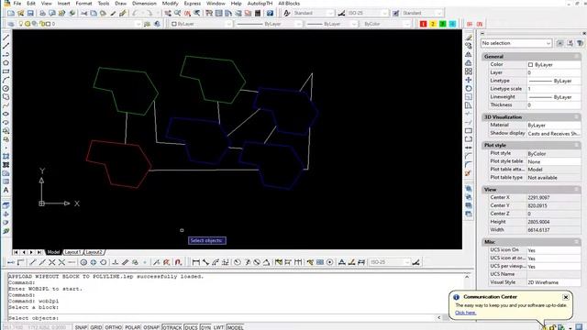
Task: Toggle ORTHO mode in status bar
Action: tap(114, 327)
